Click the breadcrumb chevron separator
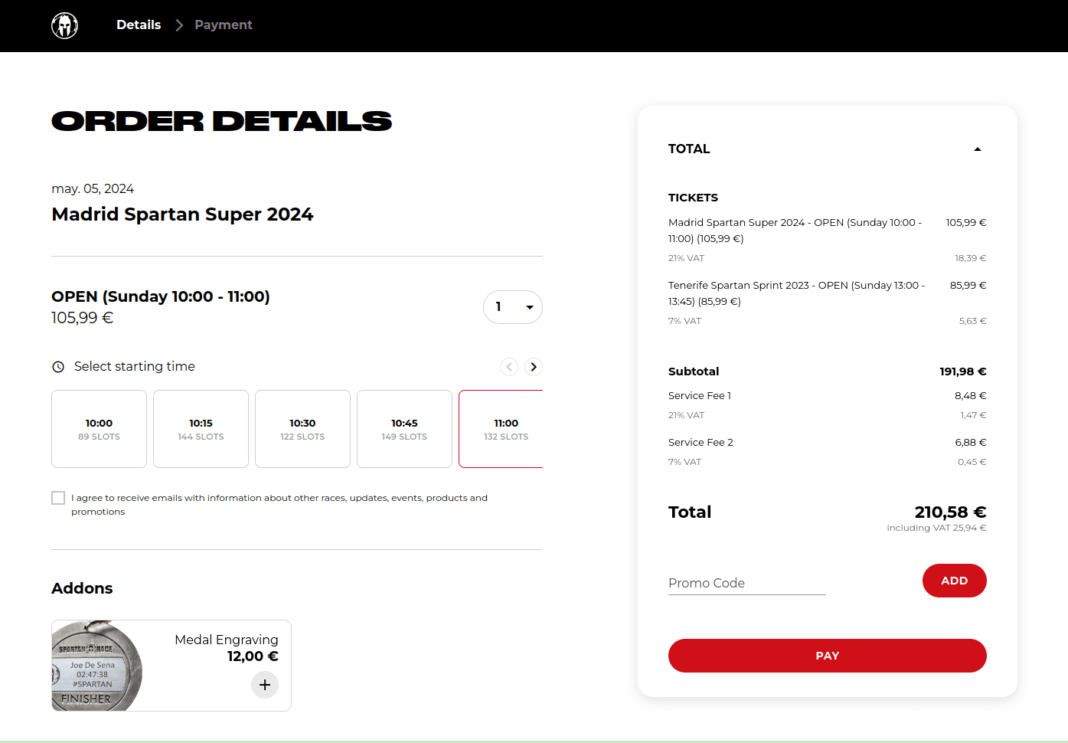This screenshot has height=743, width=1068. pyautogui.click(x=179, y=25)
